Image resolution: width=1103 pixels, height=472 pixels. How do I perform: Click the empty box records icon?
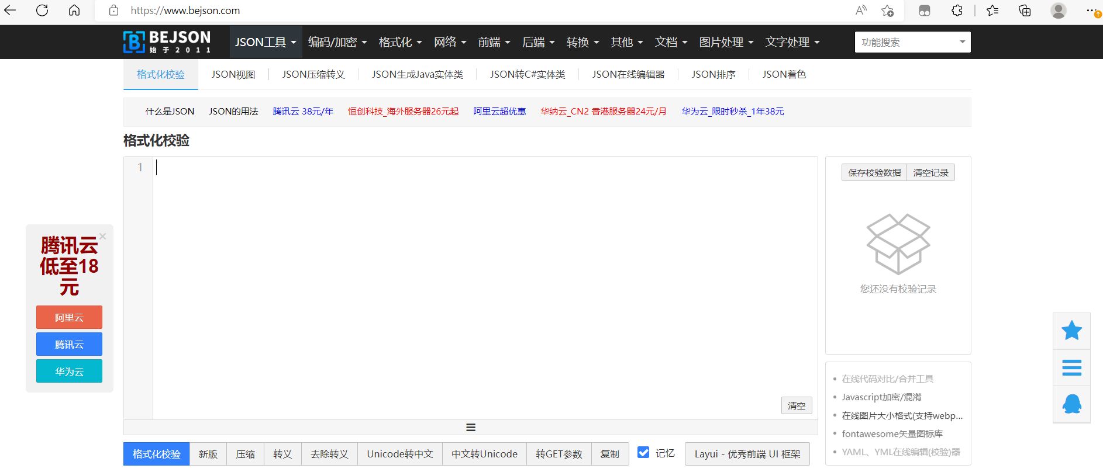(x=898, y=244)
